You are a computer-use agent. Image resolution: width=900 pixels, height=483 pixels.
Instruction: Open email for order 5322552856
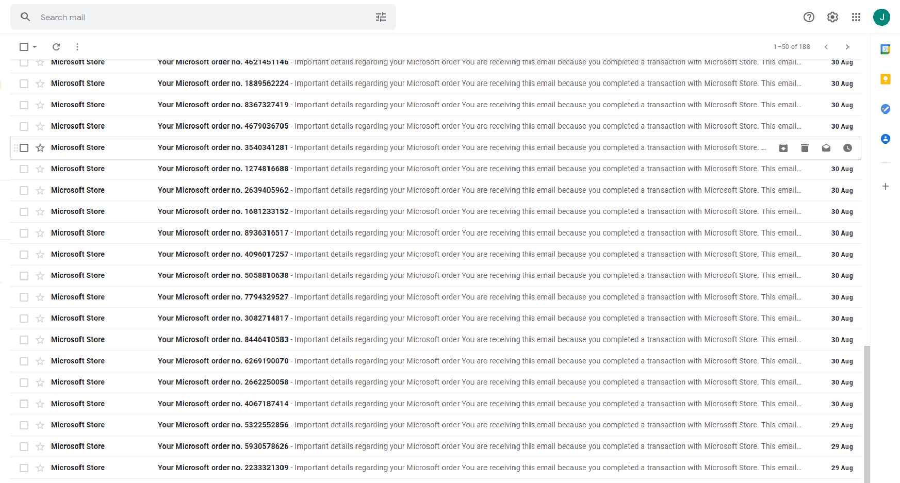(x=436, y=425)
